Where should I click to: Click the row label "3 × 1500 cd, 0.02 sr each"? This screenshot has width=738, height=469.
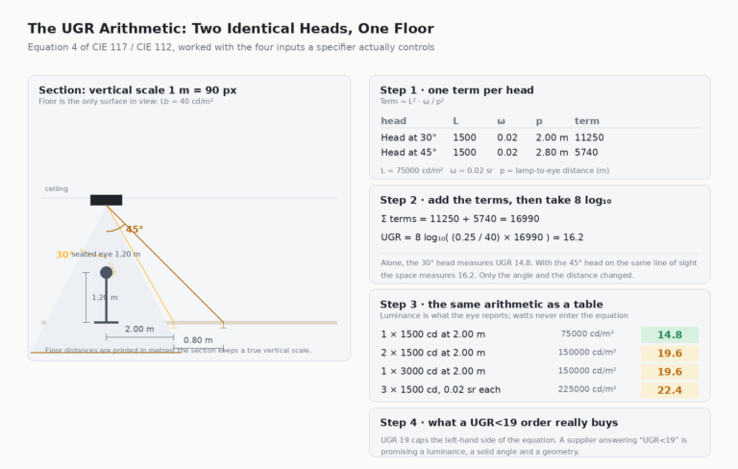[x=440, y=390]
